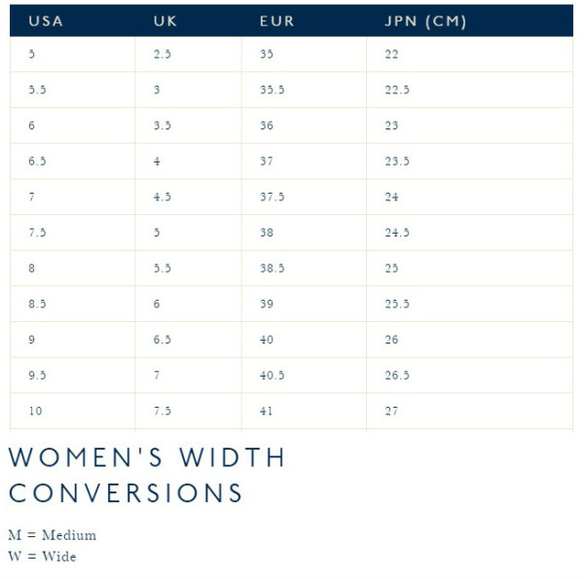Select UK size 3.5 cell
Screen dimensions: 584x579
point(189,126)
